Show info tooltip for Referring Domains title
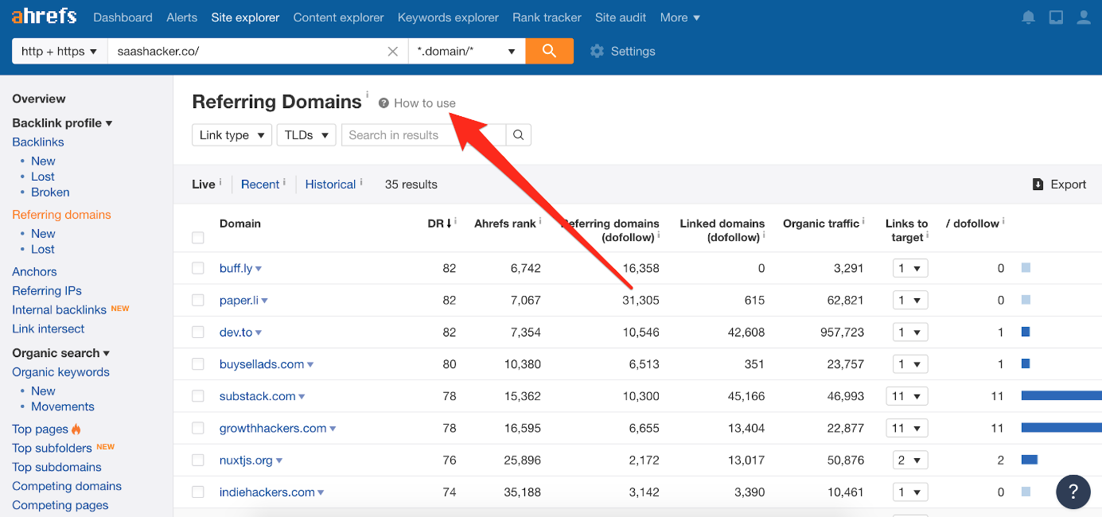The image size is (1102, 517). pos(368,95)
